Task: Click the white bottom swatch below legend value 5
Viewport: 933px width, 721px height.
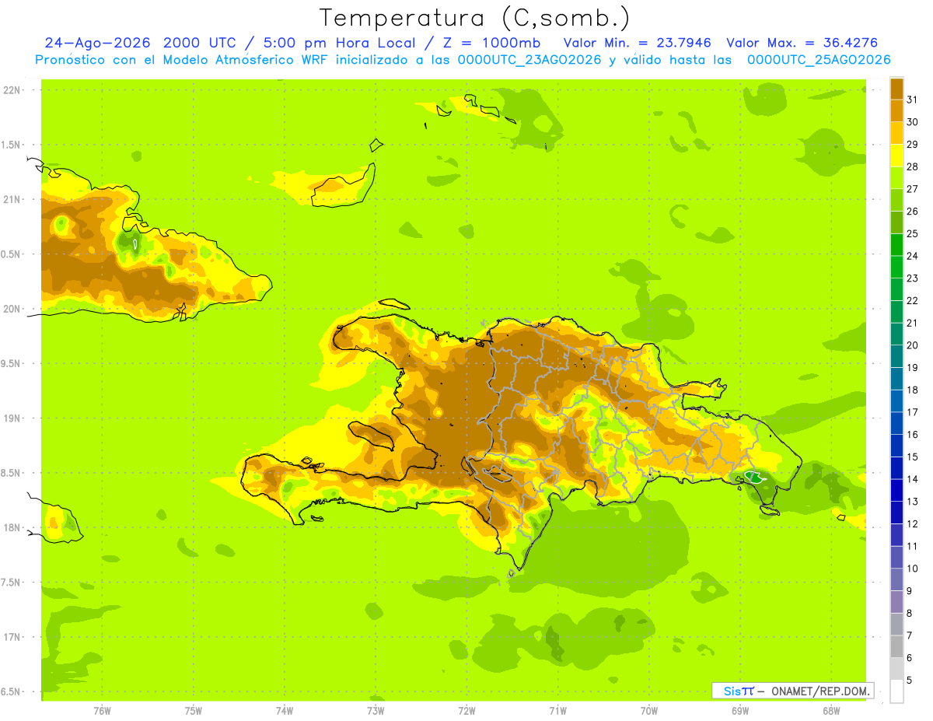Action: [x=896, y=691]
